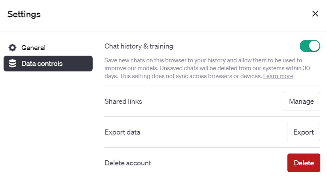Click the red Delete button
327x191 pixels.
click(304, 163)
